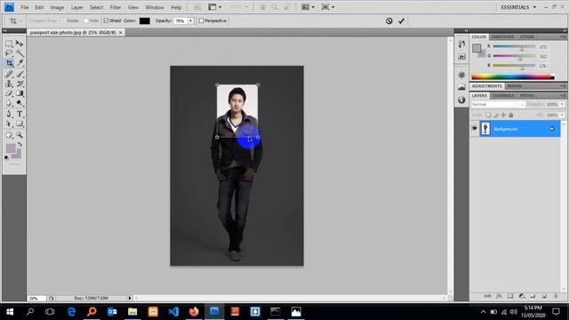Toggle the Shield checkbox

pyautogui.click(x=106, y=20)
